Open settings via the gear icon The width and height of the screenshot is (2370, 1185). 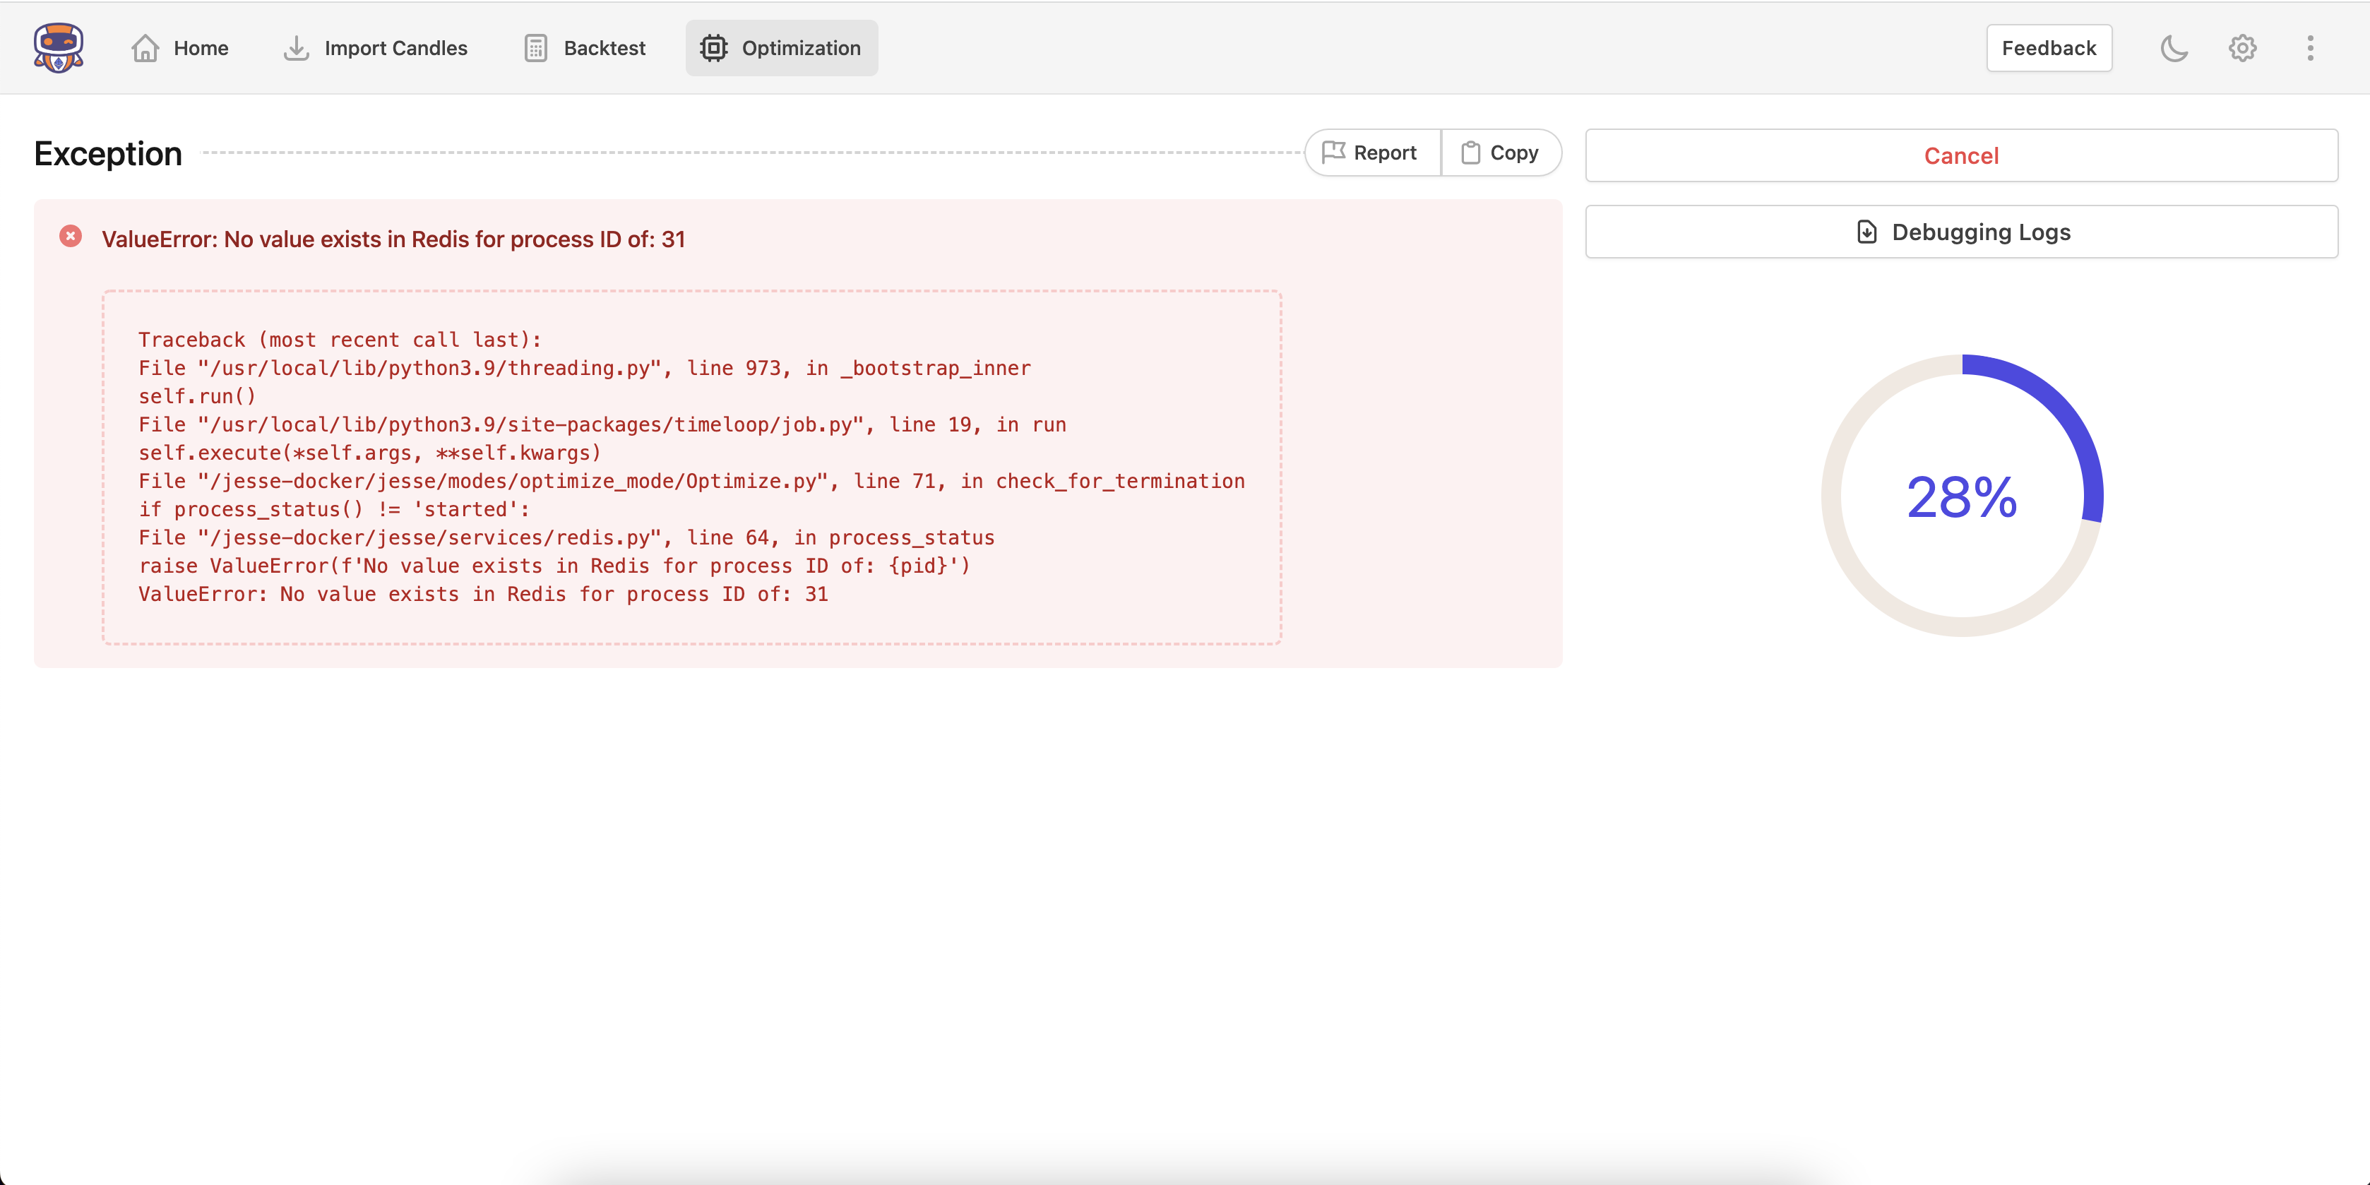point(2241,48)
